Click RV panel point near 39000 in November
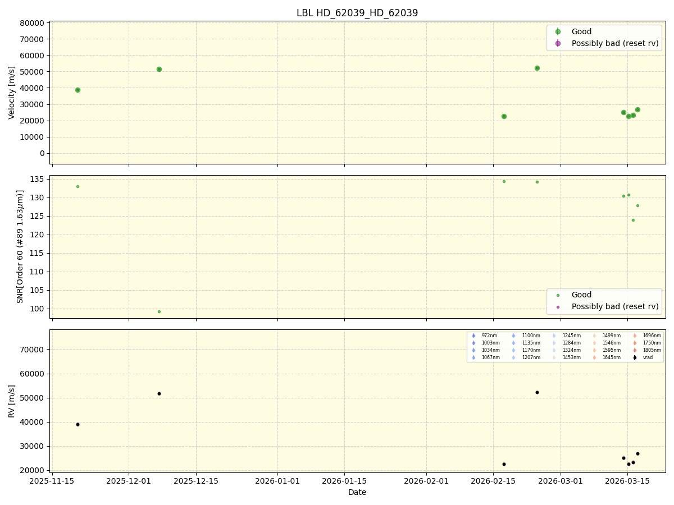674x505 pixels. tap(78, 424)
